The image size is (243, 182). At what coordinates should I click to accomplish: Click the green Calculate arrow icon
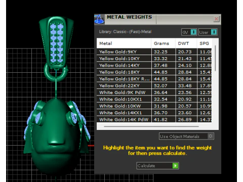coord(175,166)
